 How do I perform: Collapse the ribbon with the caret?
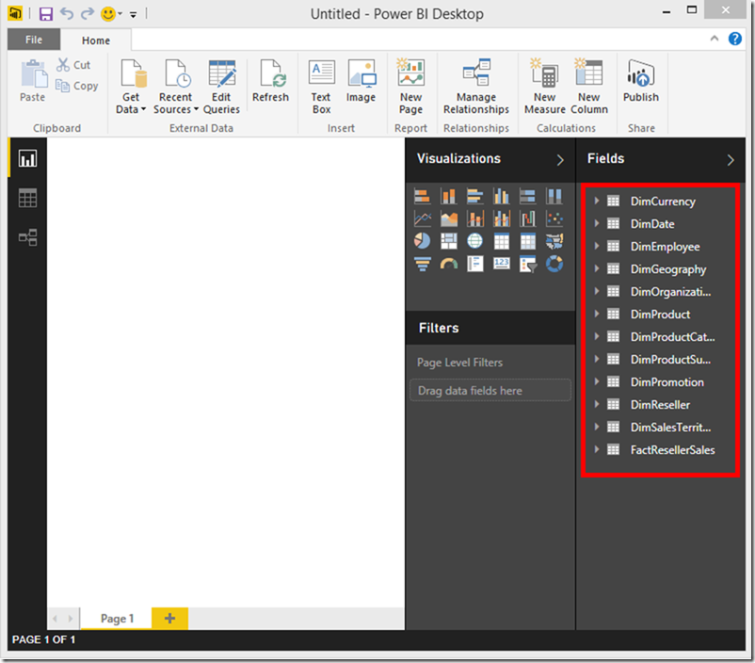click(x=715, y=39)
